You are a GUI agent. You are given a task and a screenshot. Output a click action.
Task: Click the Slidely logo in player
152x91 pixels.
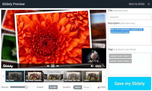8,66
